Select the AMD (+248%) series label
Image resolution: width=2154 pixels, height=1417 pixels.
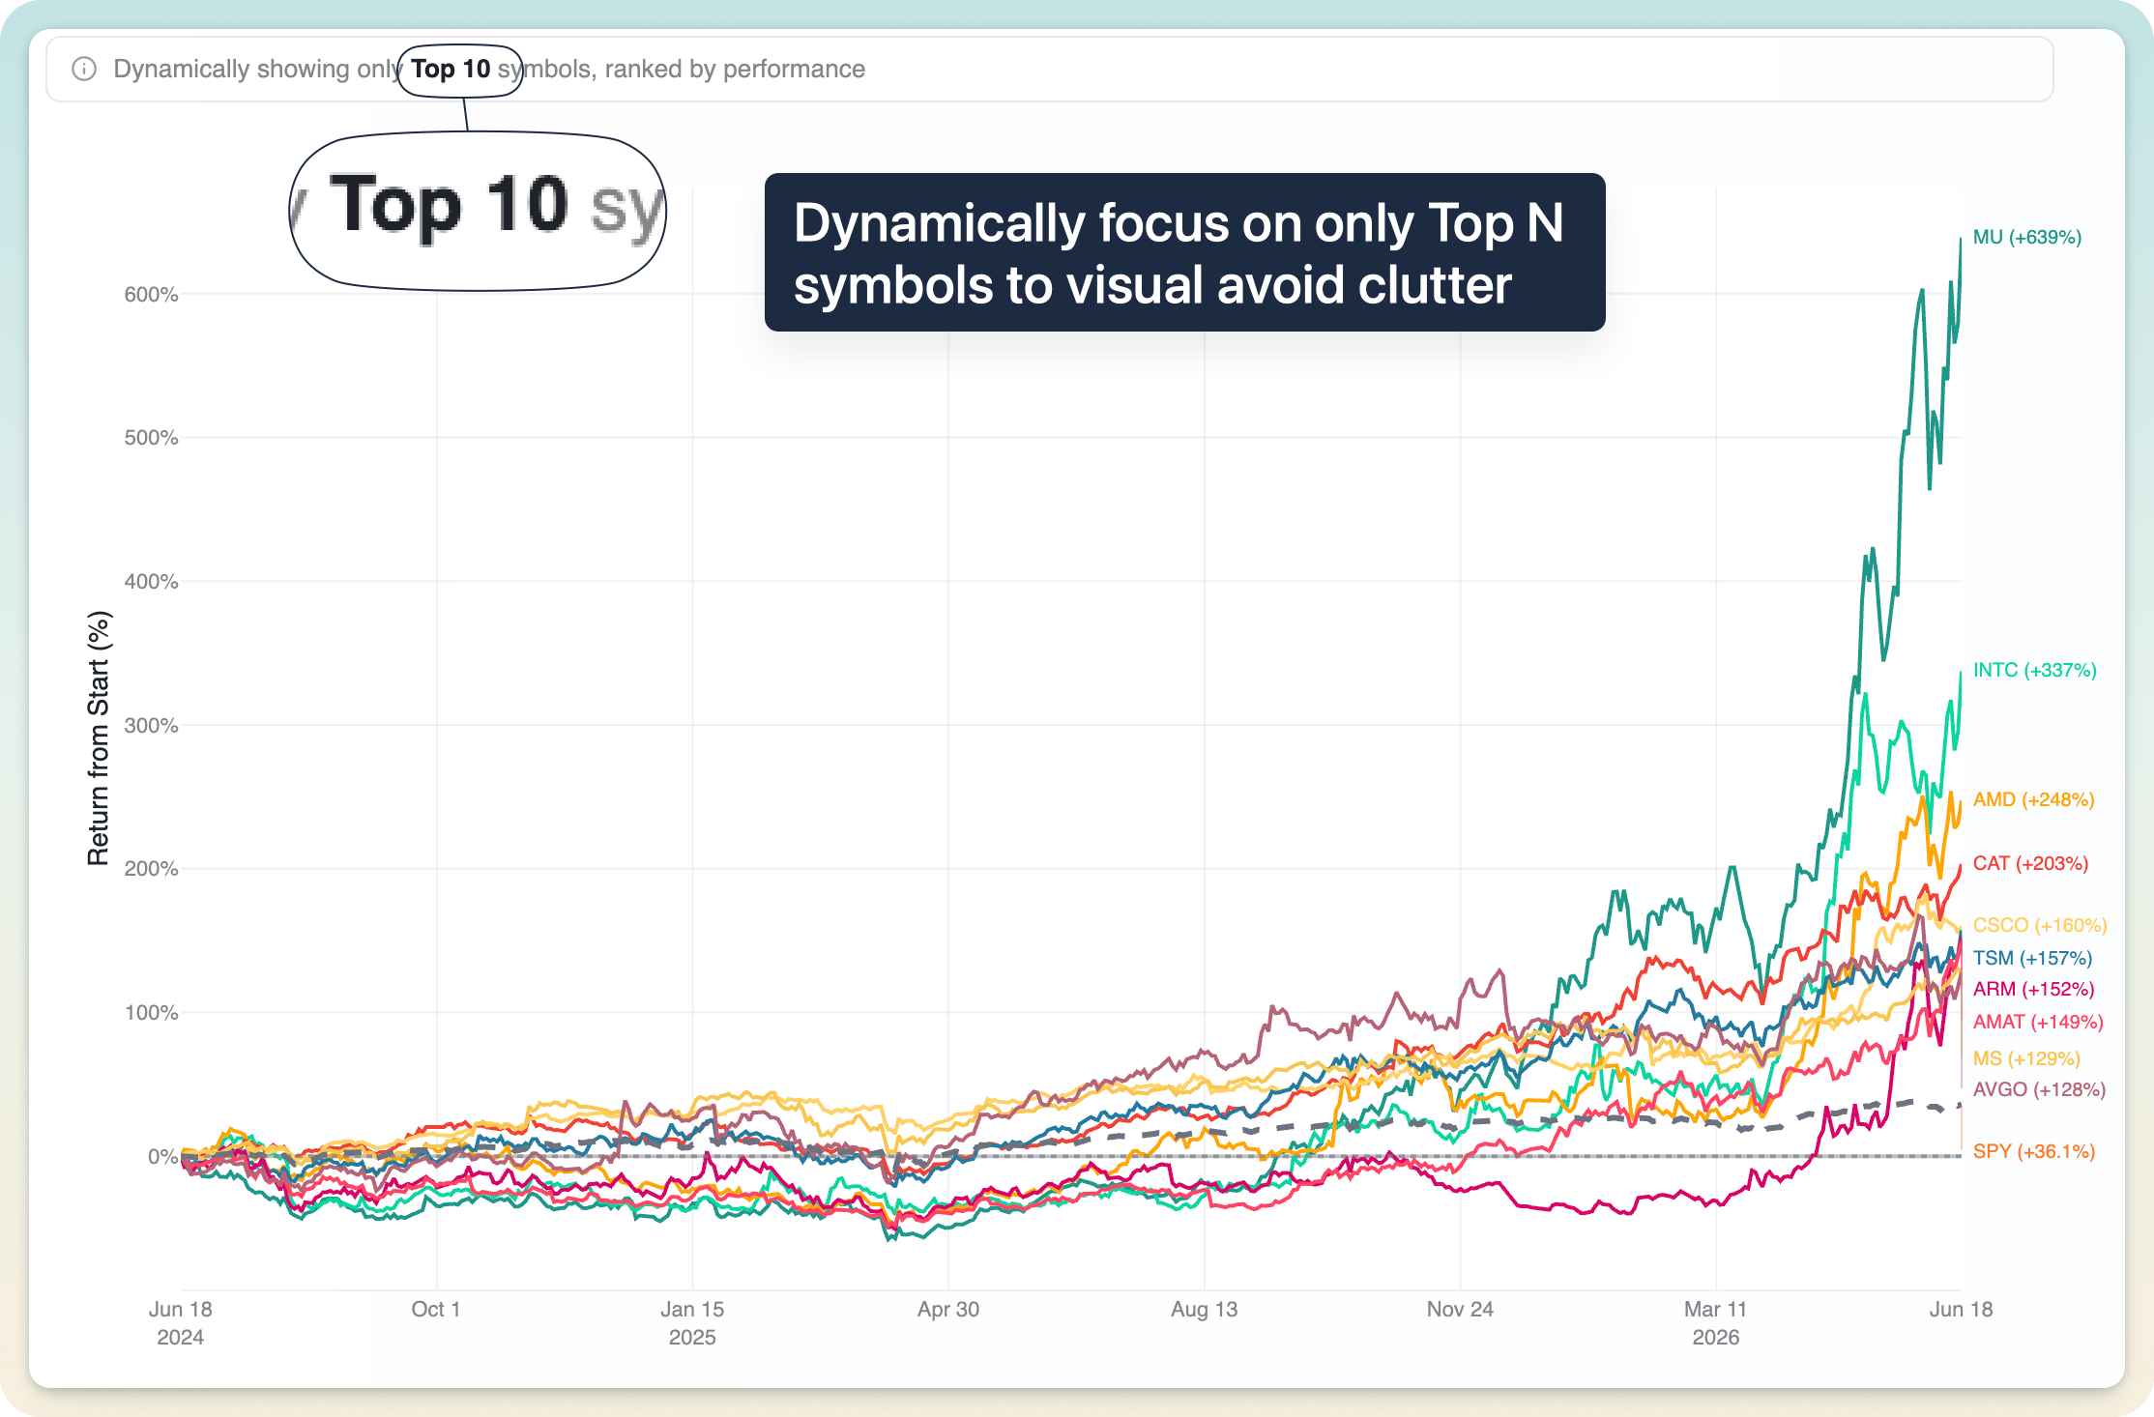[x=2033, y=799]
